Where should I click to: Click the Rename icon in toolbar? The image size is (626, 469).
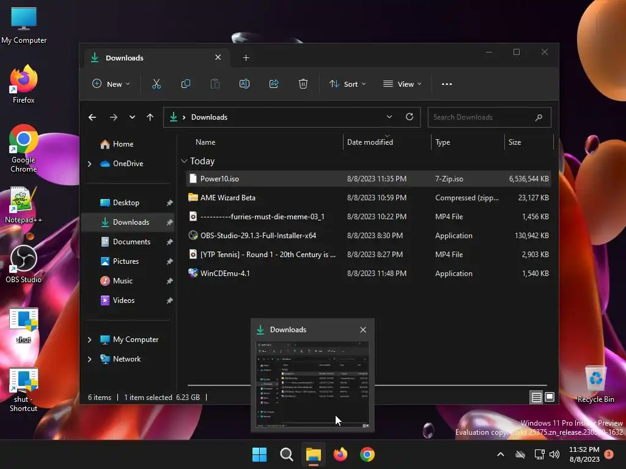[245, 84]
